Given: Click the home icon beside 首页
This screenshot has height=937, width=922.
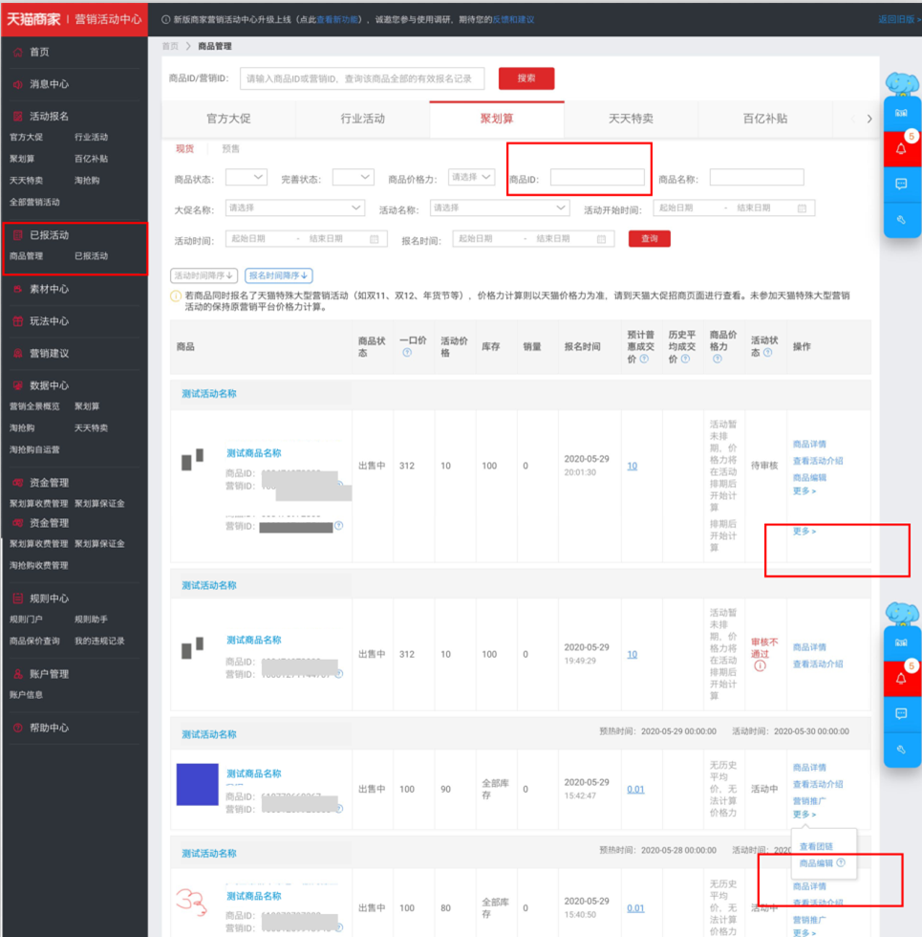Looking at the screenshot, I should point(18,52).
